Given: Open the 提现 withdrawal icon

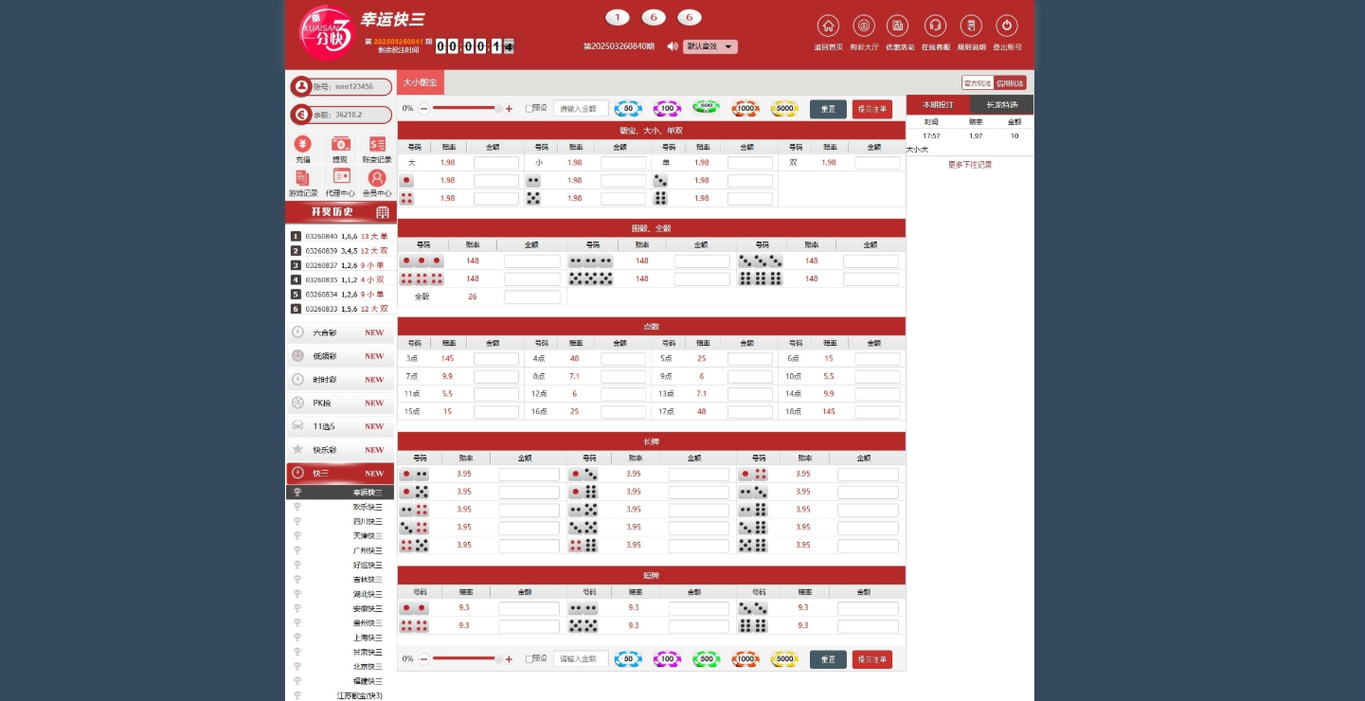Looking at the screenshot, I should coord(340,144).
